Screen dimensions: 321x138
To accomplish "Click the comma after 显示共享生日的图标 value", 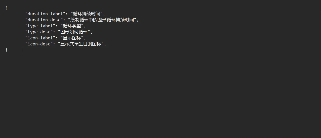I will (105, 44).
